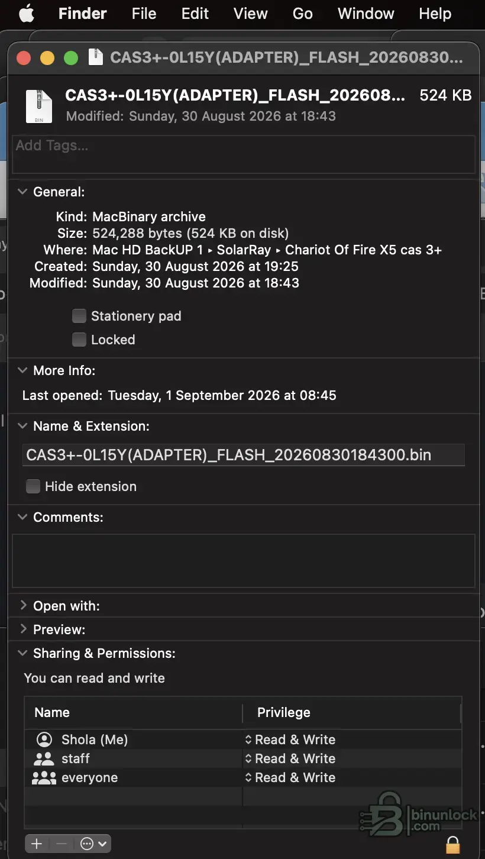Enable the Stationery pad checkbox
485x859 pixels.
[79, 316]
